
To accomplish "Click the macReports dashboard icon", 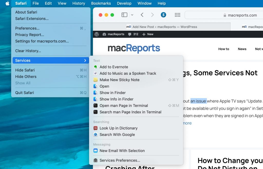I will 104,34.
